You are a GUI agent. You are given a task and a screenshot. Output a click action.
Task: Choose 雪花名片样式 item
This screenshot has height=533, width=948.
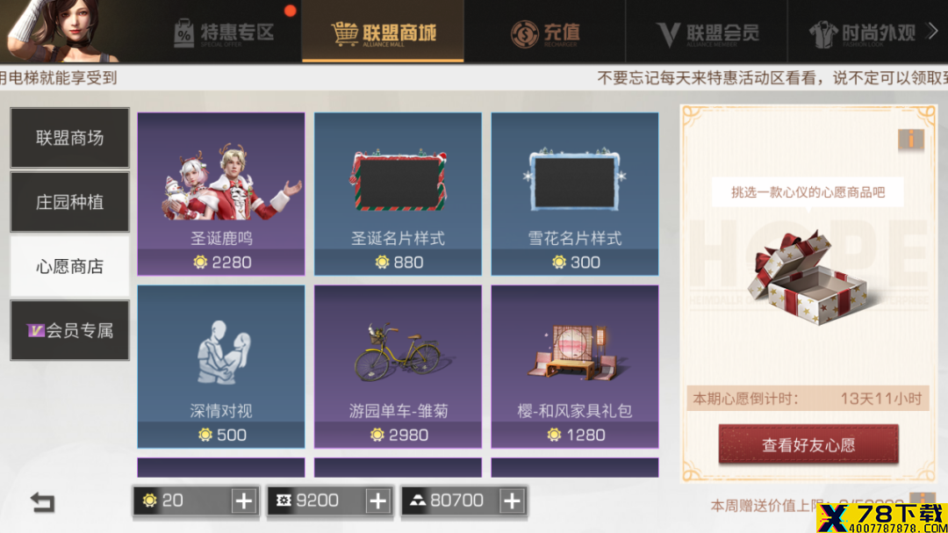[575, 193]
